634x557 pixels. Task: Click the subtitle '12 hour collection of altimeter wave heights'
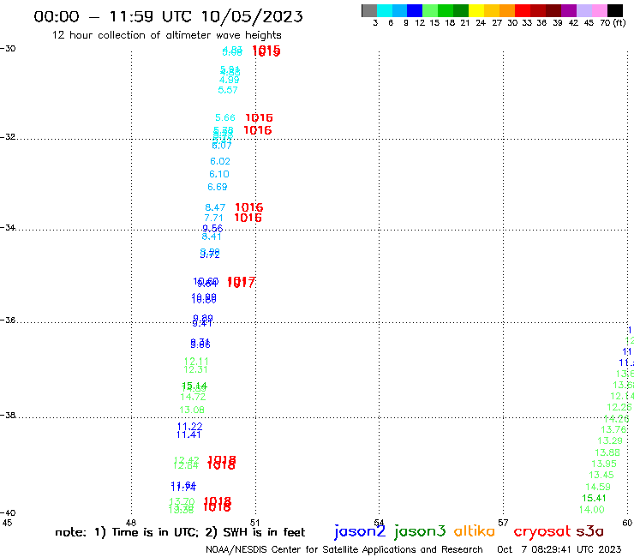pyautogui.click(x=166, y=35)
